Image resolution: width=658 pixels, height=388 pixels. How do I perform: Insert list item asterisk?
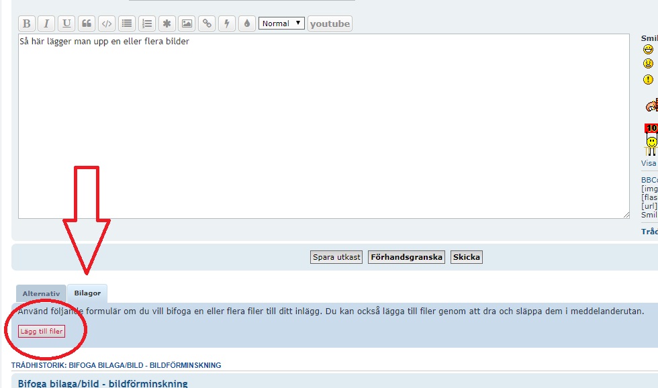pos(167,23)
